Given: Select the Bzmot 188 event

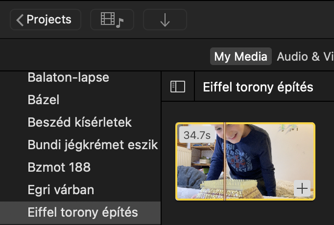Looking at the screenshot, I should (59, 167).
